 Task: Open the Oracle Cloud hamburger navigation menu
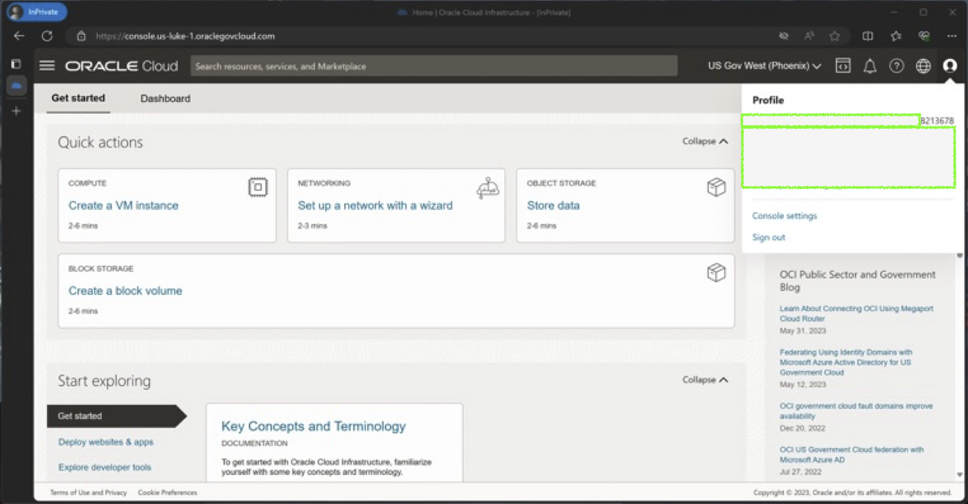(x=47, y=66)
